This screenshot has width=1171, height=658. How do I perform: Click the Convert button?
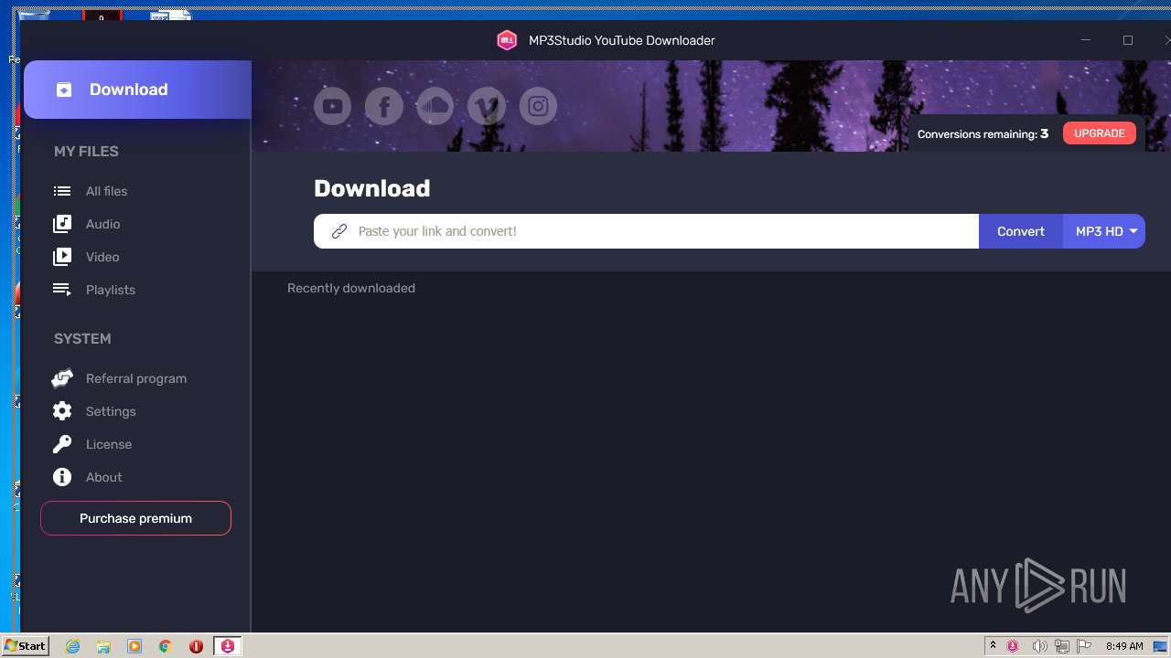(x=1021, y=231)
